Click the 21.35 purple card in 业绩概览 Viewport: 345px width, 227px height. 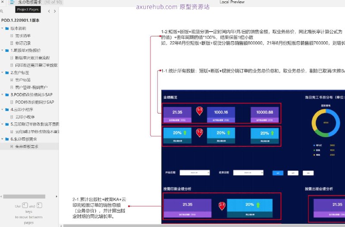177,114
